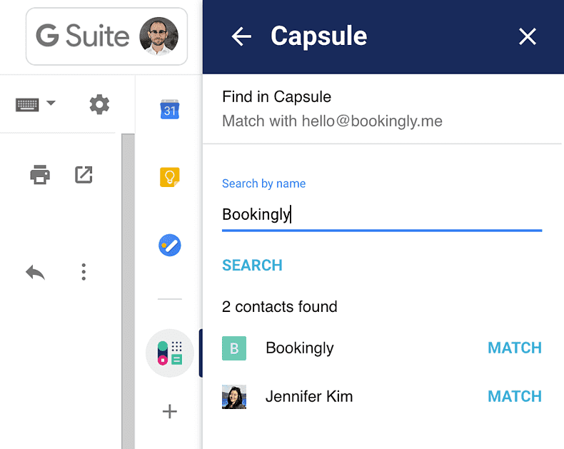
Task: Get more add-ons with plus icon
Action: 170,411
